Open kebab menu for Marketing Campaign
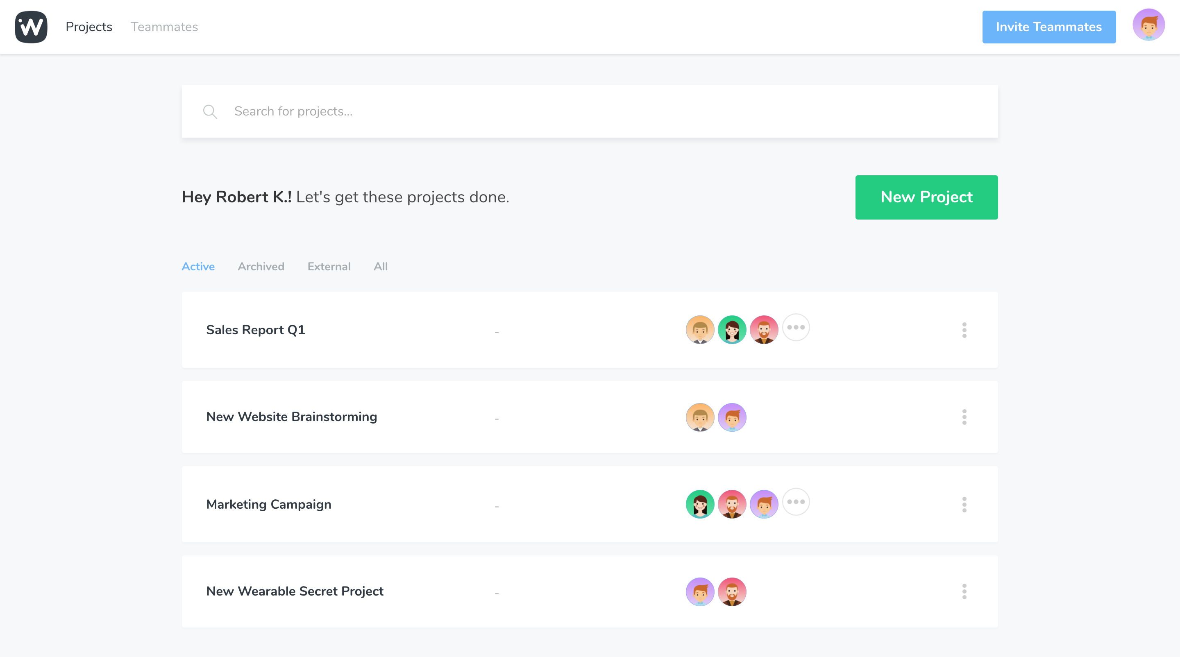1180x657 pixels. (x=964, y=504)
